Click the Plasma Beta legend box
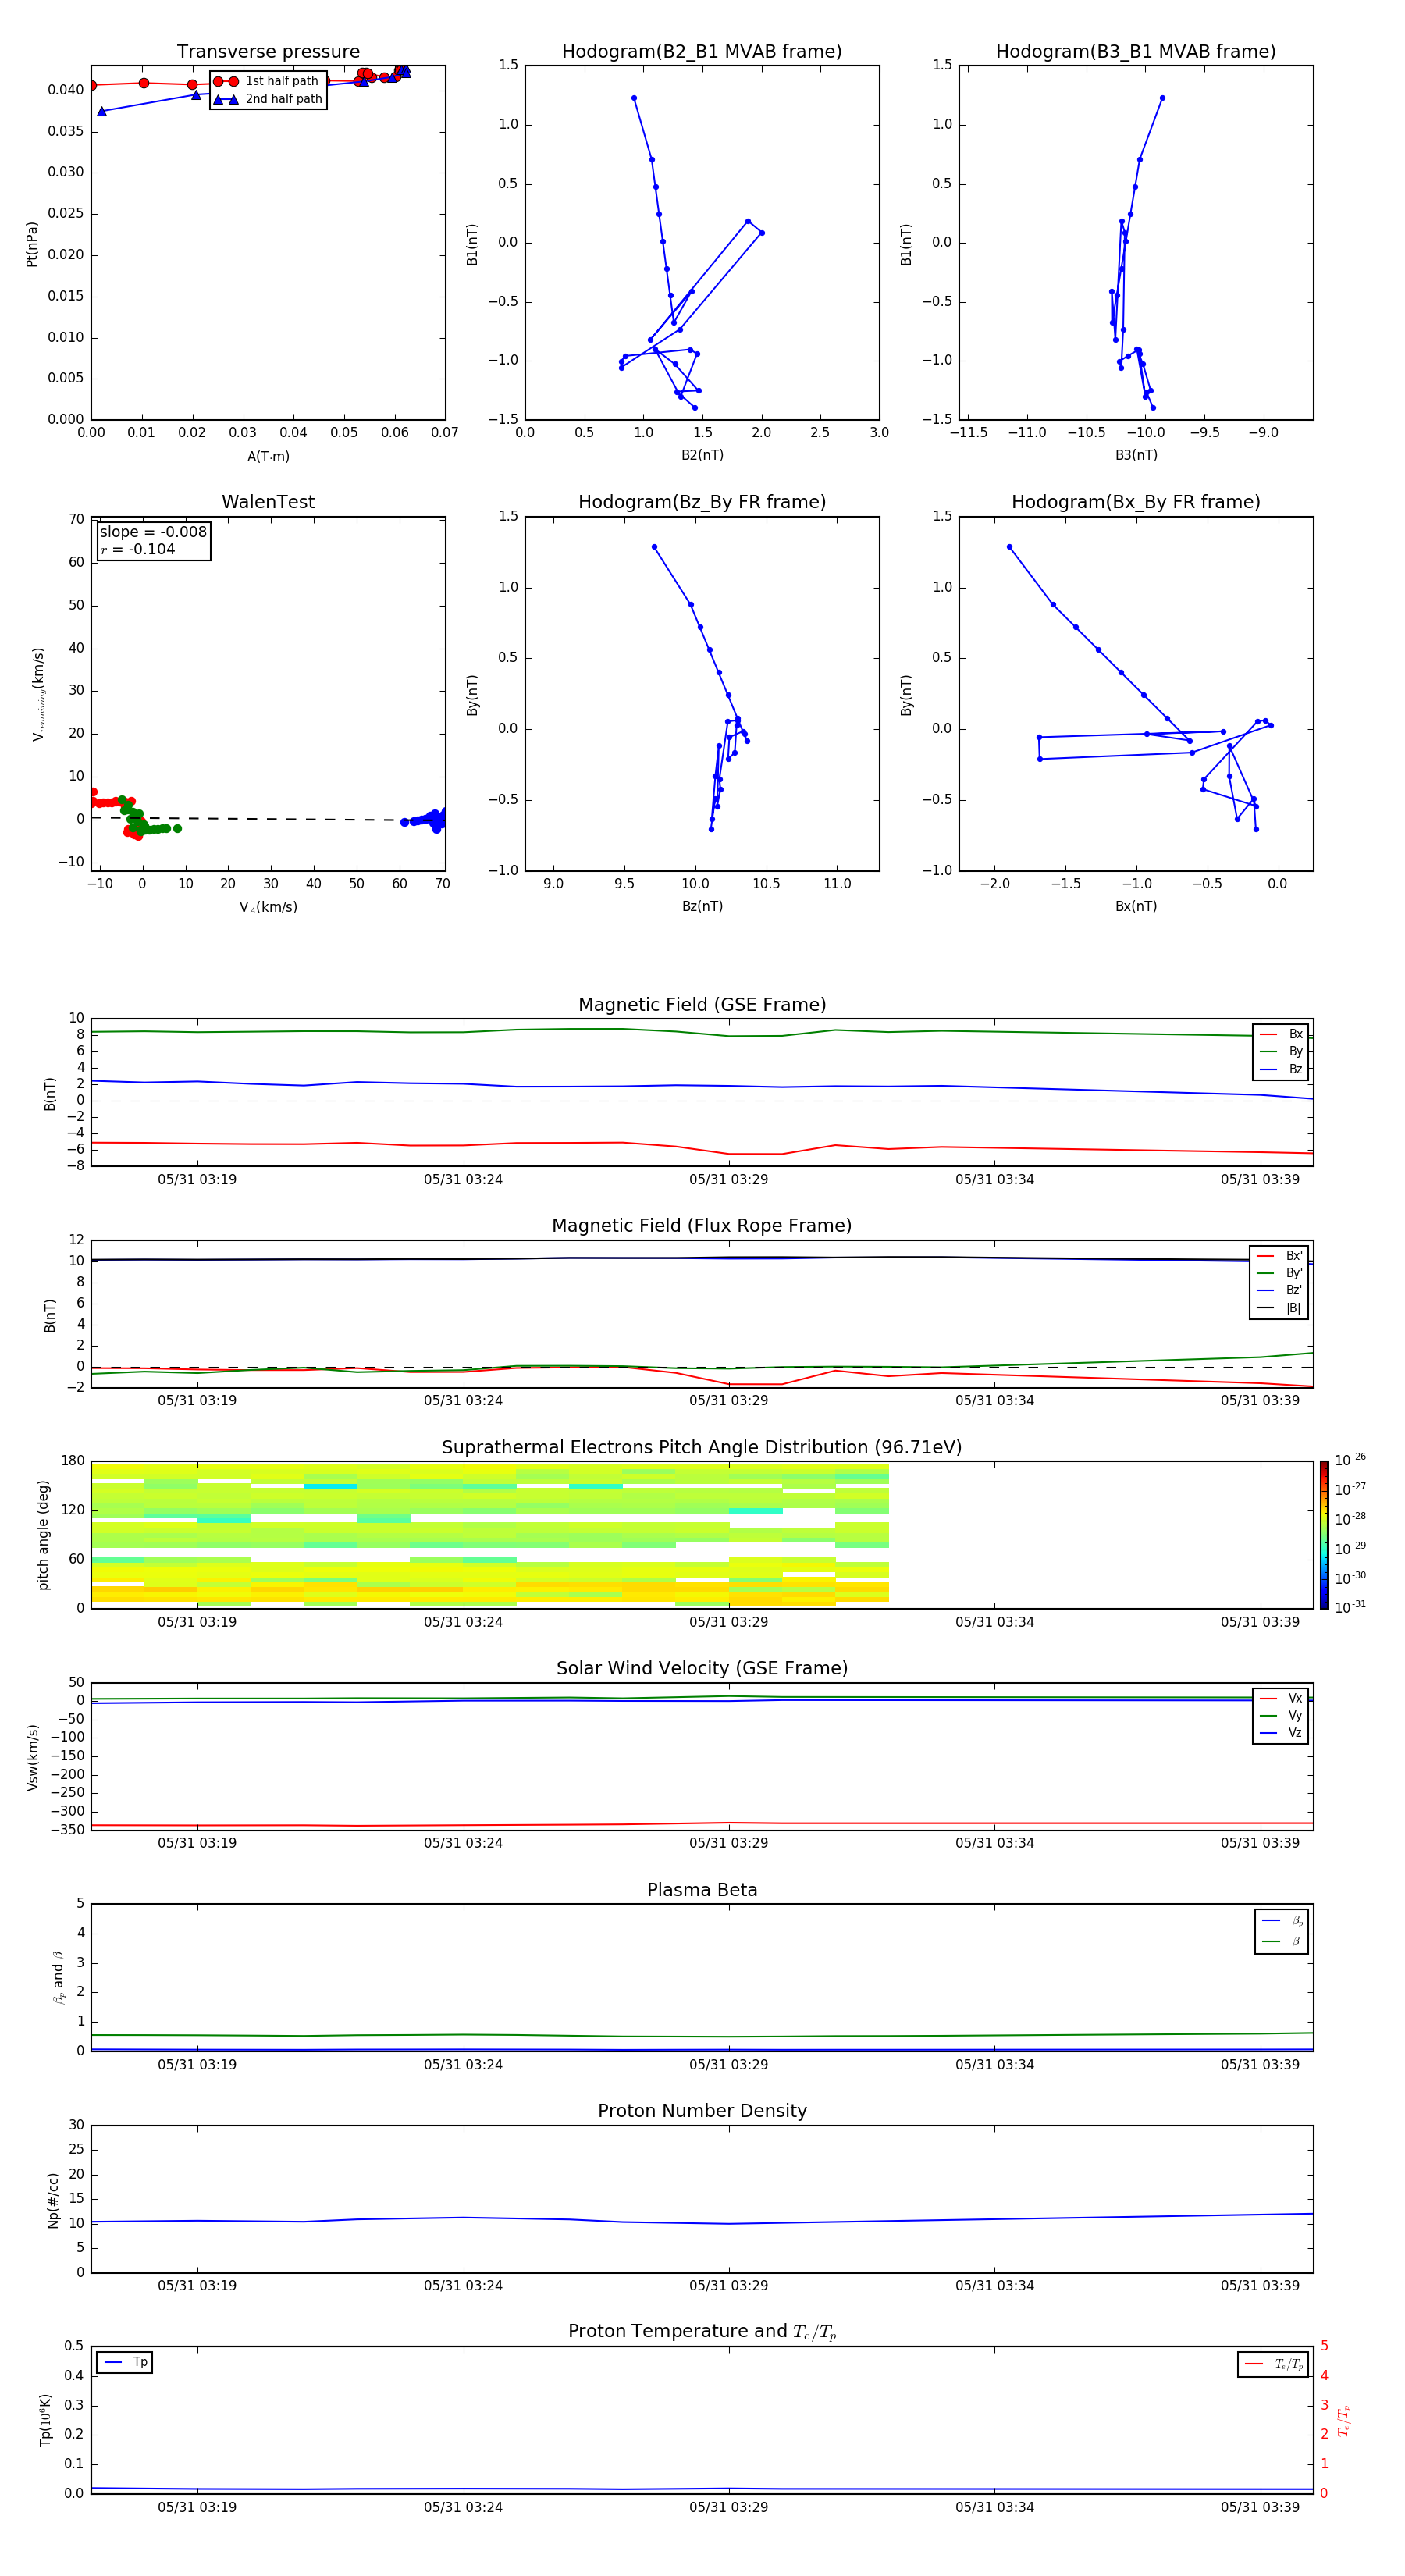Viewport: 1405px width, 2576px height. [x=1281, y=1931]
